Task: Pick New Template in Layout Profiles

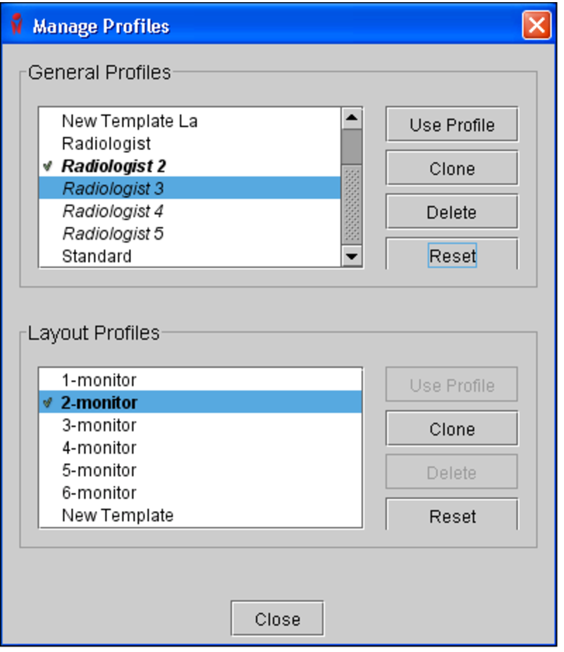Action: [x=118, y=515]
